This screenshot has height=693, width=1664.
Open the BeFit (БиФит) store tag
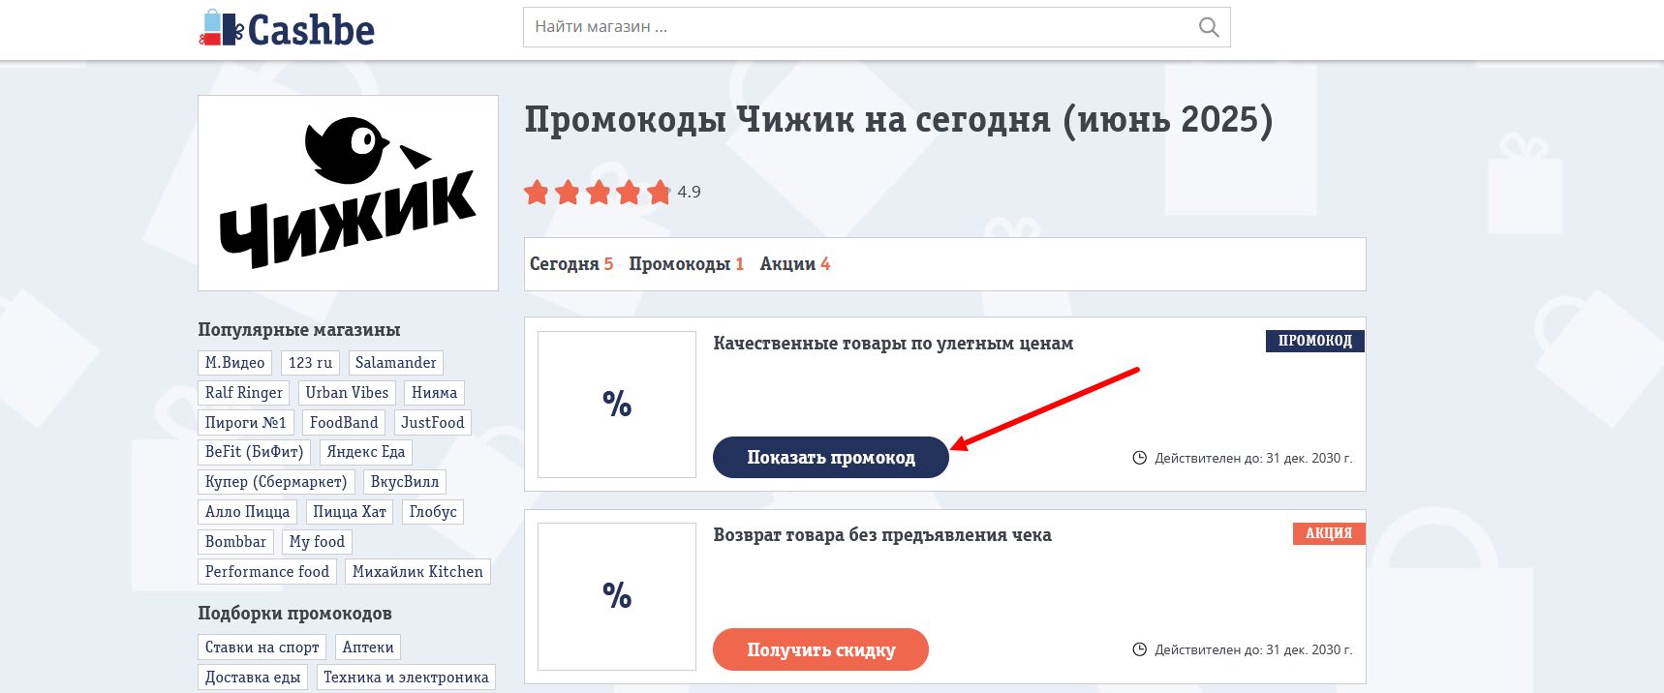pyautogui.click(x=255, y=452)
